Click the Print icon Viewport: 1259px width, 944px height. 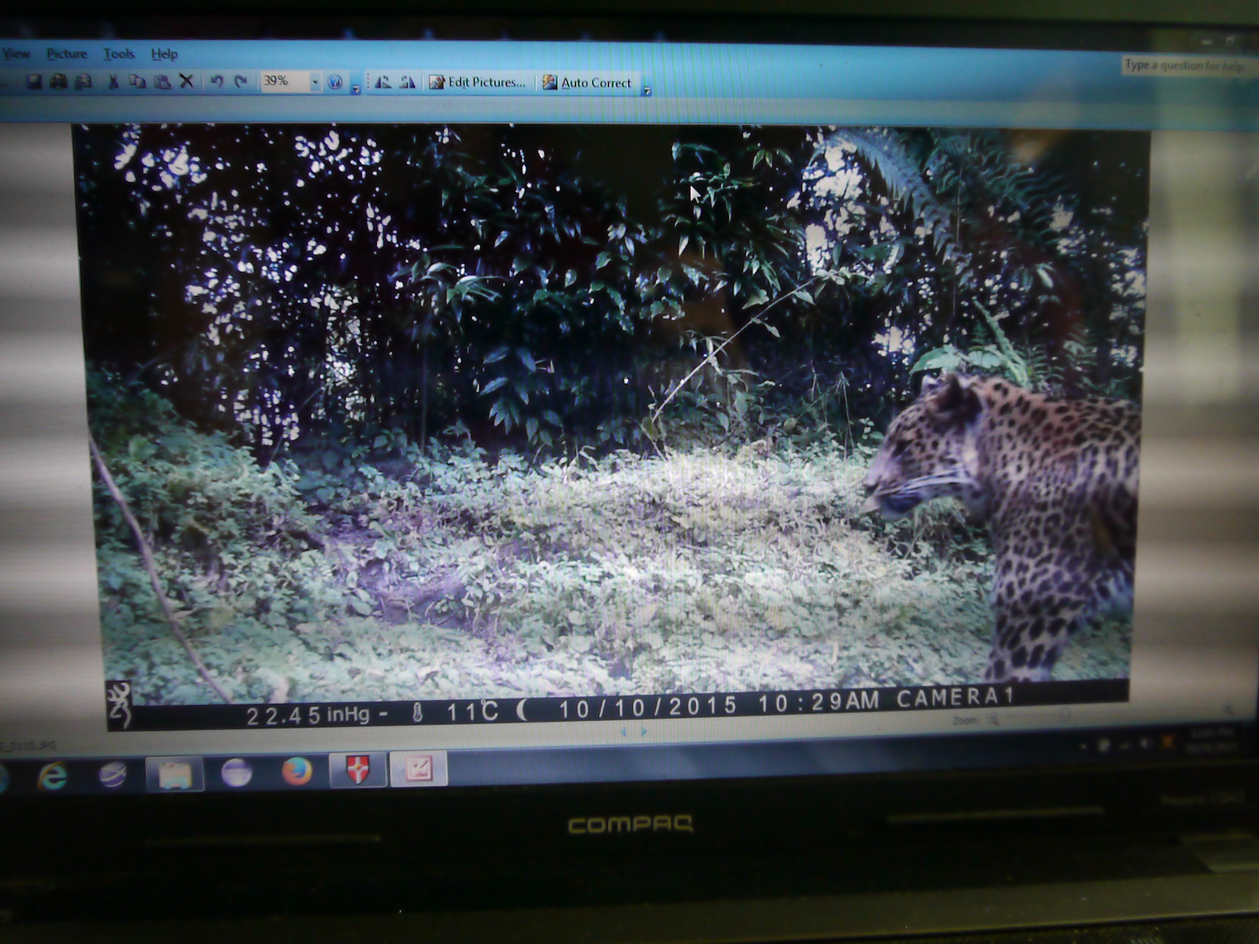[59, 82]
